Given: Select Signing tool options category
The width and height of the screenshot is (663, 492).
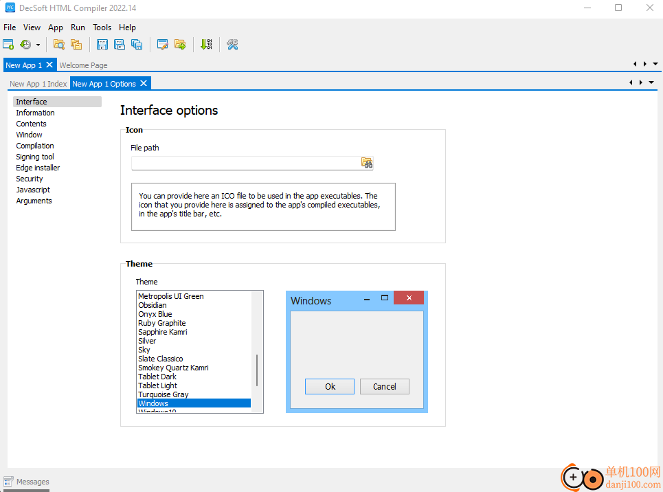Looking at the screenshot, I should tap(35, 157).
